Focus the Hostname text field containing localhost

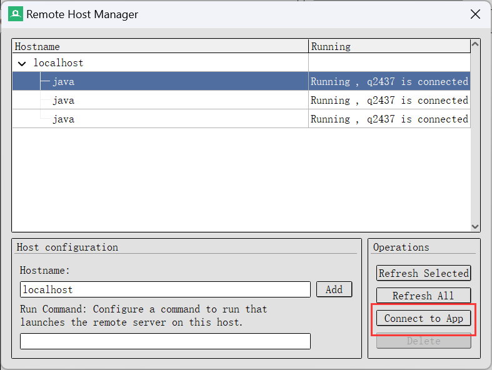[165, 289]
